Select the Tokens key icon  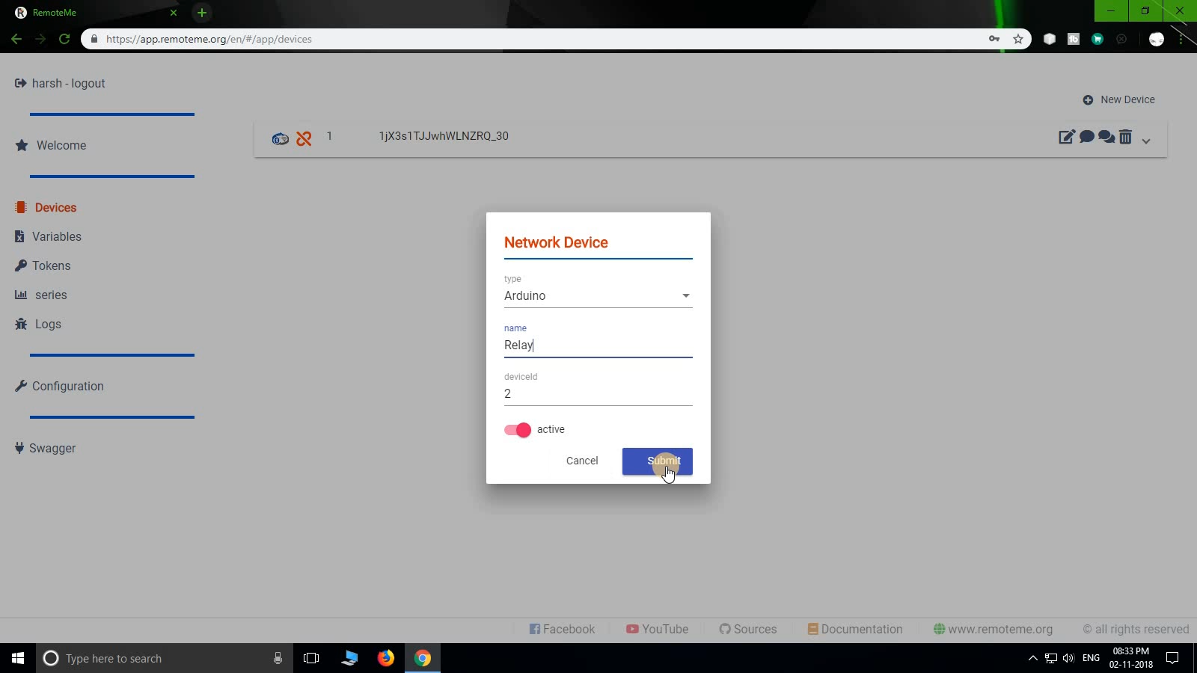(50, 265)
